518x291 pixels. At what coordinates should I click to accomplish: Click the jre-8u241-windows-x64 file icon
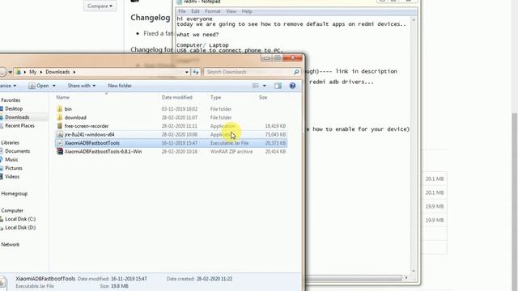coord(59,135)
